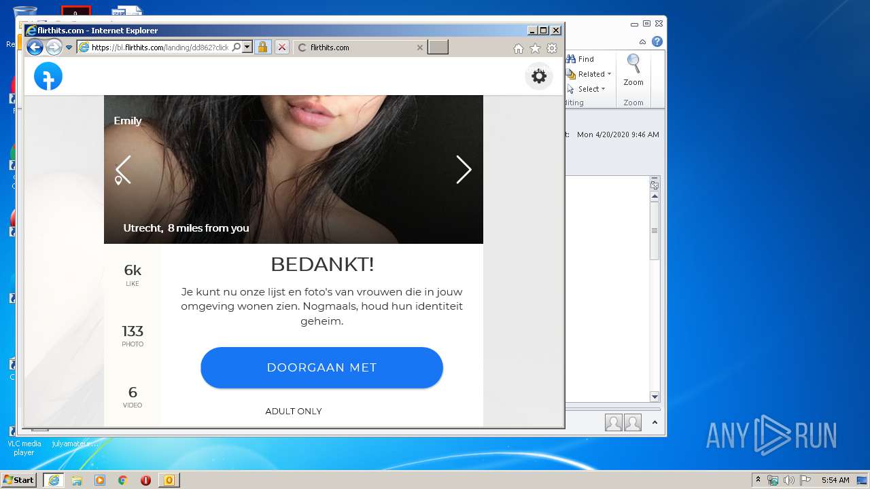The image size is (870, 489).
Task: Click the Outlook taskbar icon
Action: click(x=169, y=480)
